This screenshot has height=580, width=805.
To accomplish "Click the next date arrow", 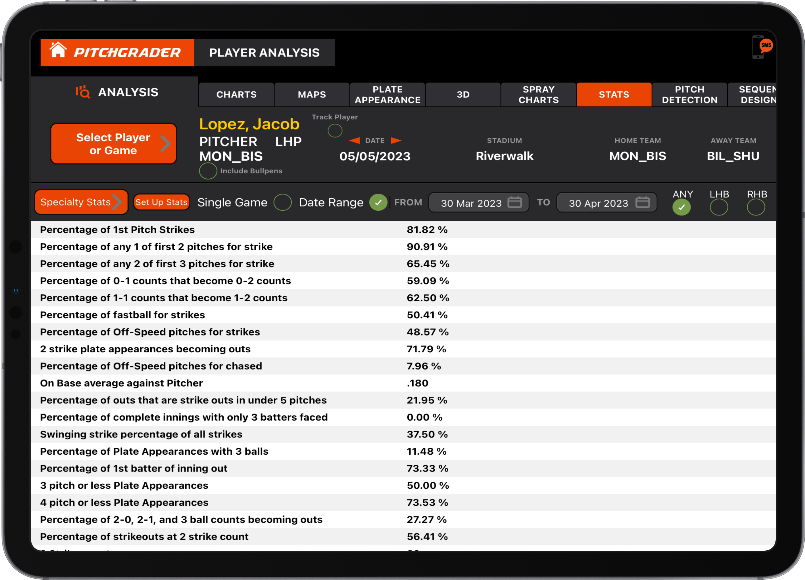I will 396,141.
